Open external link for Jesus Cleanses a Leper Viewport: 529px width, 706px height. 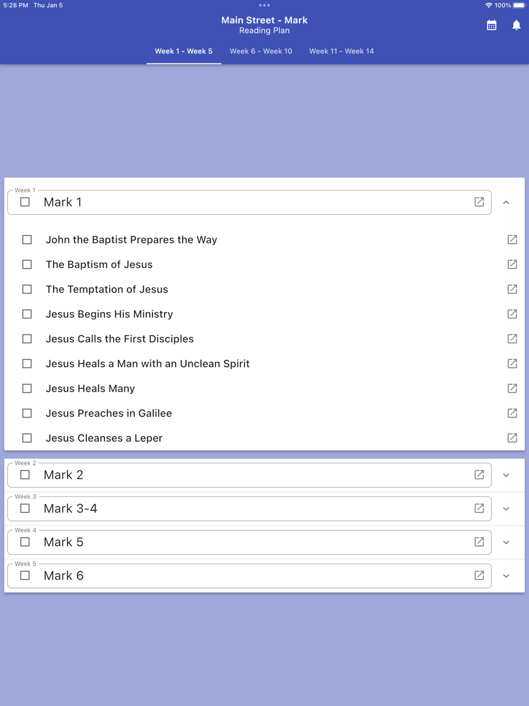coord(512,438)
